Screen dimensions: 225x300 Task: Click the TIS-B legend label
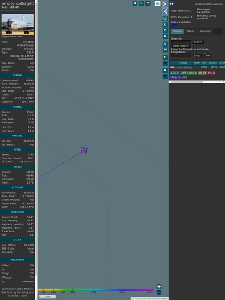pos(211,73)
